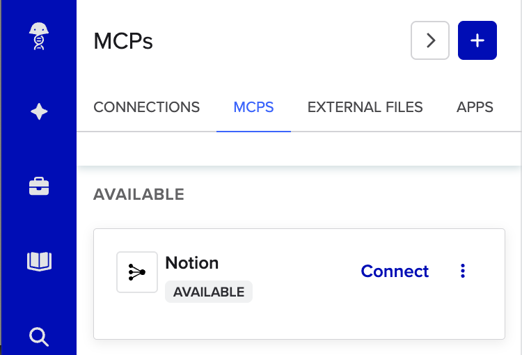Expand the panel with the chevron button
This screenshot has width=522, height=355.
coord(430,40)
